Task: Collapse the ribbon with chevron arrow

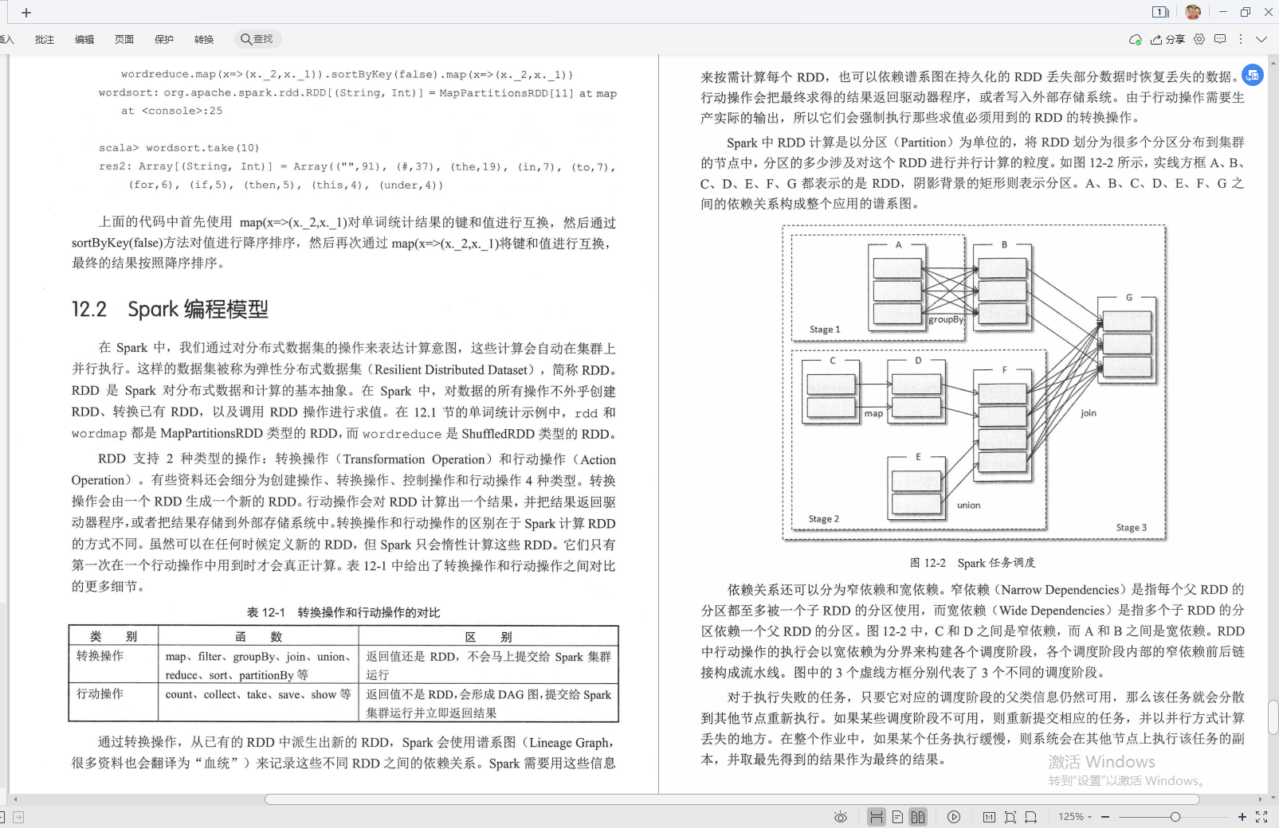Action: point(1261,39)
